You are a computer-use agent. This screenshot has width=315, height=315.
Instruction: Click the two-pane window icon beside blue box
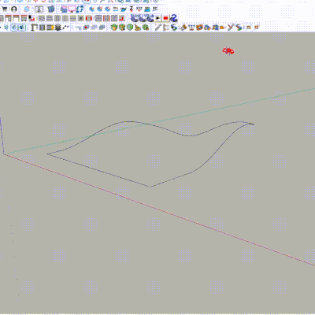pyautogui.click(x=39, y=9)
